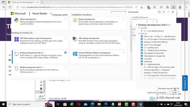This screenshot has width=190, height=107.
Task: Check Mobile development with C++ checkbox
Action: tap(65, 67)
